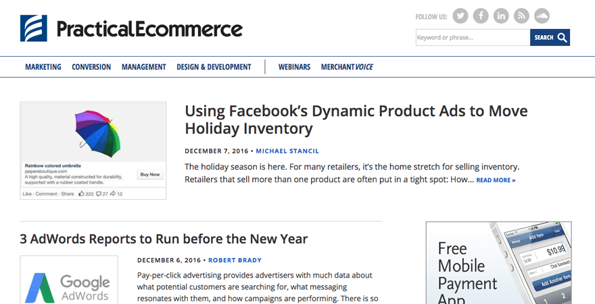Open the Twitter follow icon
The image size is (595, 304).
point(460,16)
